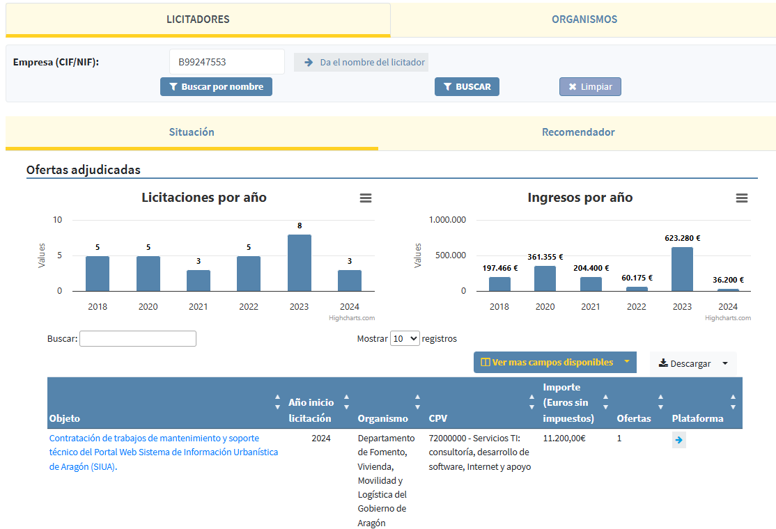Click the Buscar por nombre button
Viewport: 776px width, 529px height.
[x=216, y=86]
